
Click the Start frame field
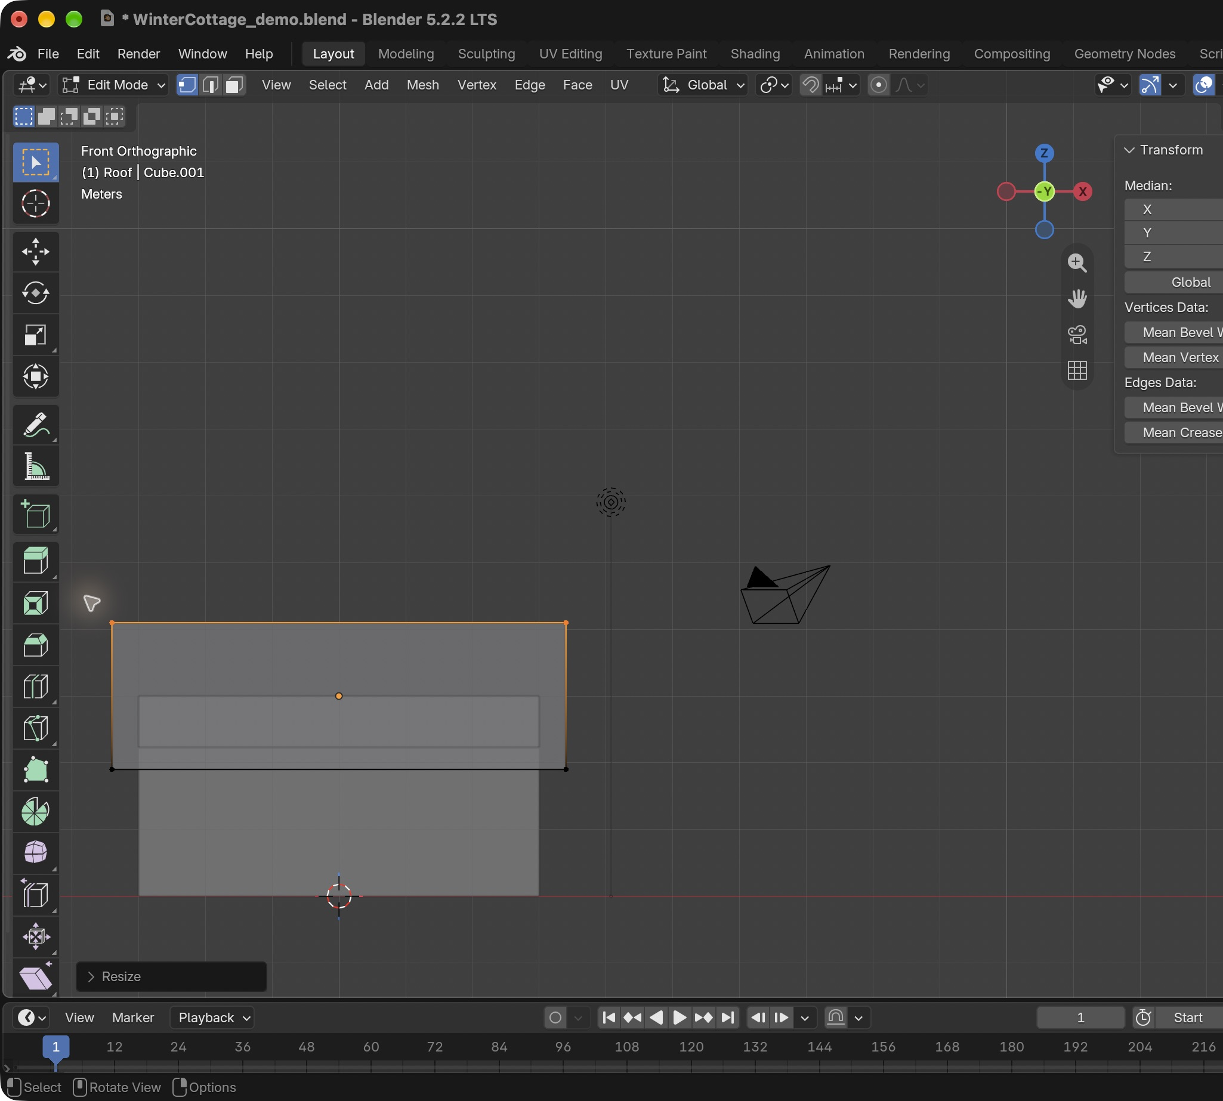[x=1188, y=1018]
